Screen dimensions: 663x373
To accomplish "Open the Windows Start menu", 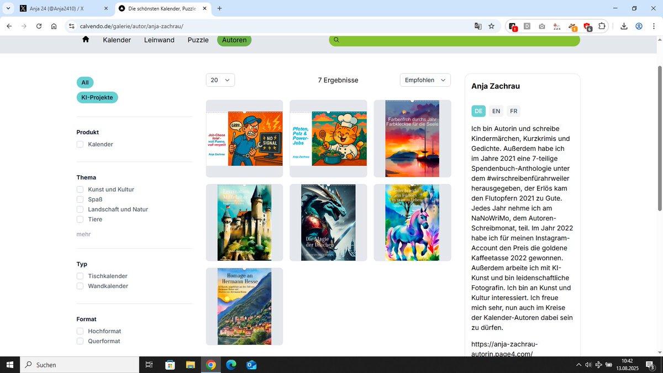I will point(9,365).
